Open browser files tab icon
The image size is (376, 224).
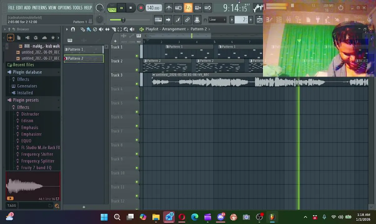(x=19, y=38)
